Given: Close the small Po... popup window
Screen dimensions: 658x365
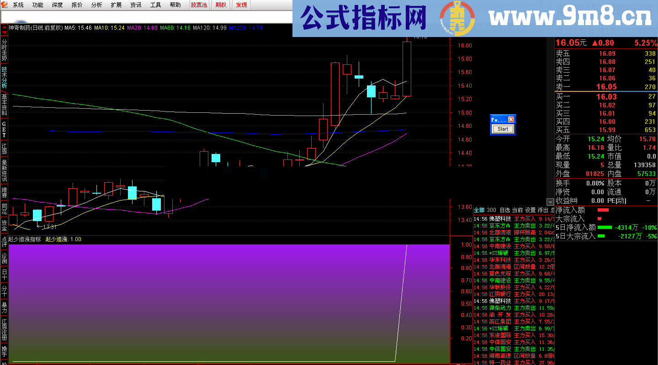Looking at the screenshot, I should click(511, 119).
